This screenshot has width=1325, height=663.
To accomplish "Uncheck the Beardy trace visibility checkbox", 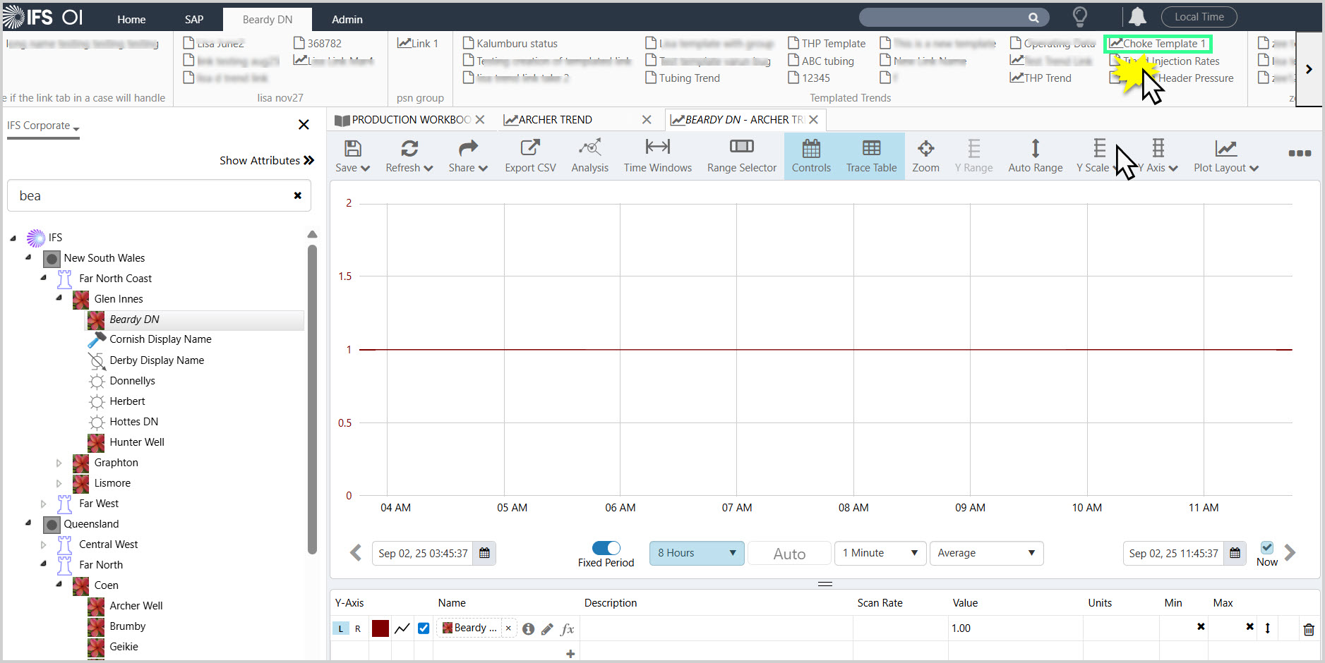I will click(424, 628).
